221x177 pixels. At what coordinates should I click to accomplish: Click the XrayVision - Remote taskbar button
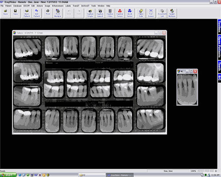(x=120, y=175)
